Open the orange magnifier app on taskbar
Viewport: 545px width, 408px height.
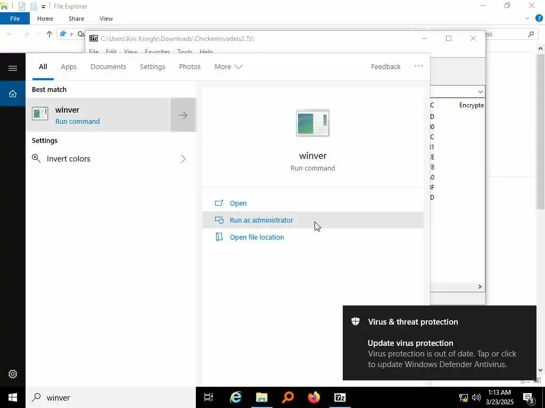click(288, 397)
